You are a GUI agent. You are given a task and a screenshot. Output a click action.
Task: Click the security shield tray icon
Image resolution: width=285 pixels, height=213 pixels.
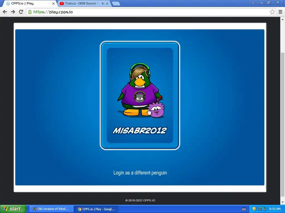click(x=254, y=209)
